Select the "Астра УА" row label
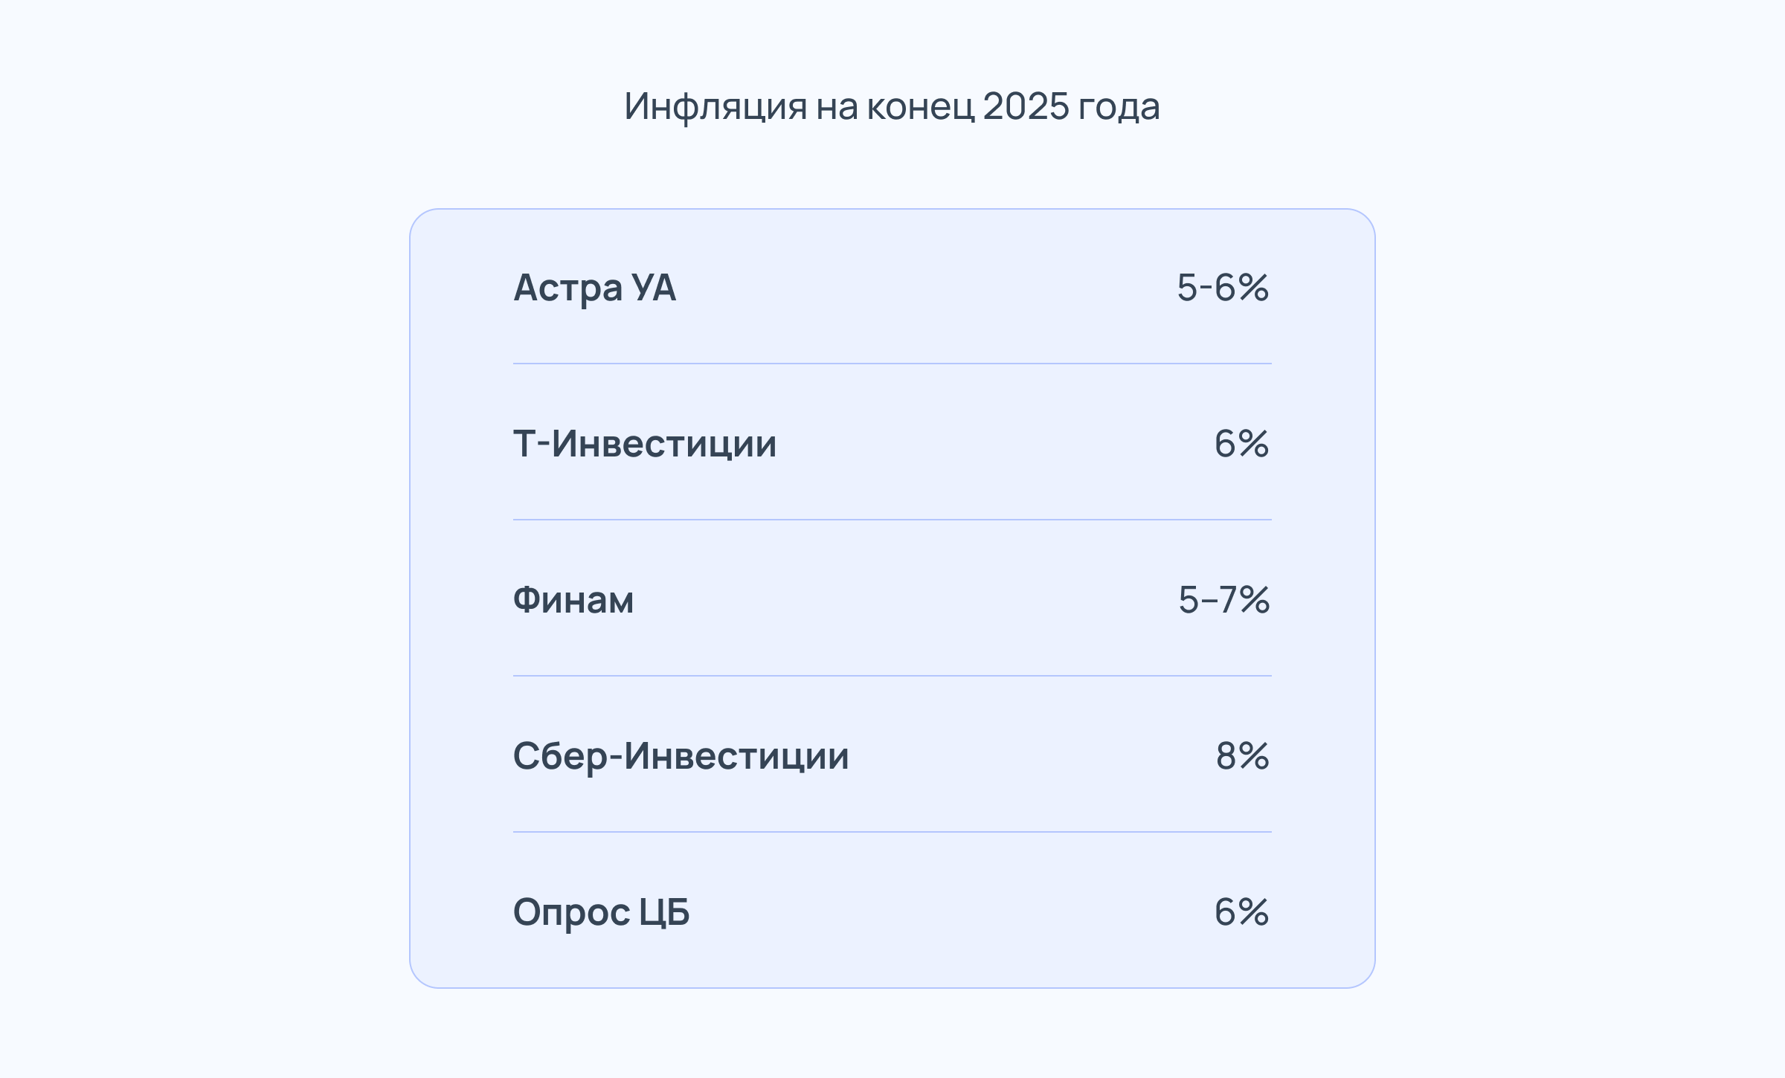Screen dimensions: 1785x1078 pyautogui.click(x=595, y=288)
